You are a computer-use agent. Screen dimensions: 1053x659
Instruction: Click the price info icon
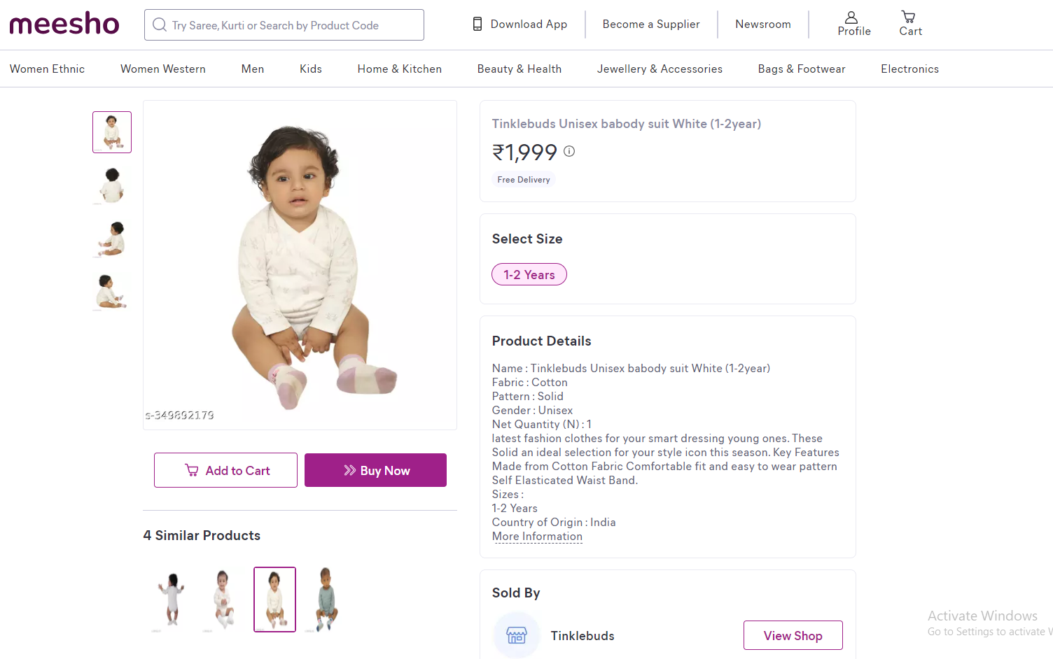pyautogui.click(x=569, y=151)
